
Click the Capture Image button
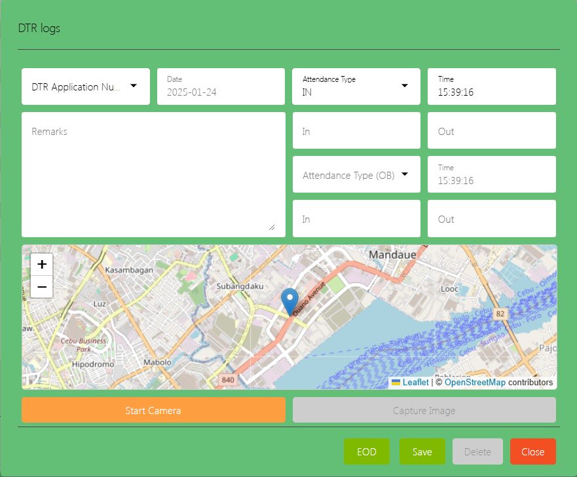[424, 410]
